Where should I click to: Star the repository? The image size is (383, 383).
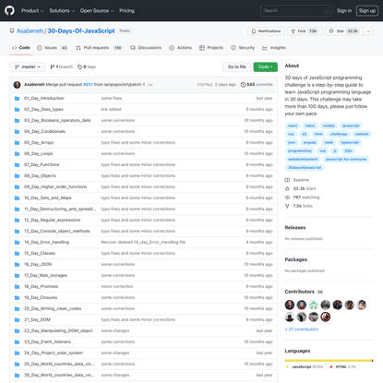tap(344, 31)
